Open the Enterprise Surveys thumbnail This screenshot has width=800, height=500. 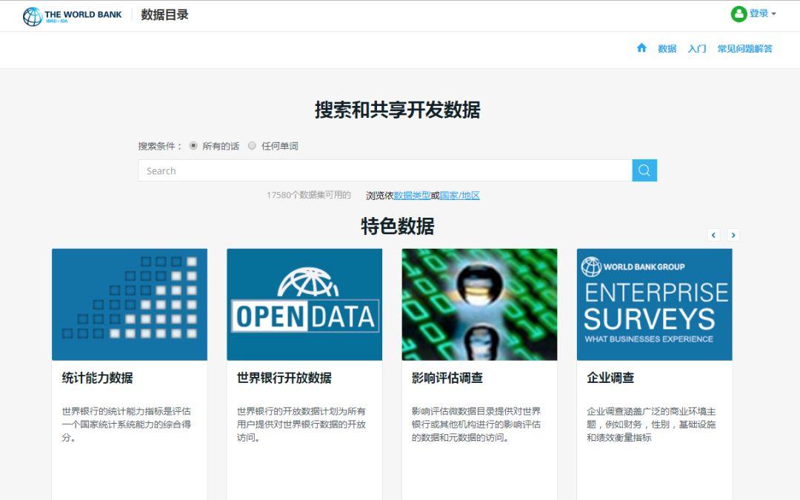point(655,304)
